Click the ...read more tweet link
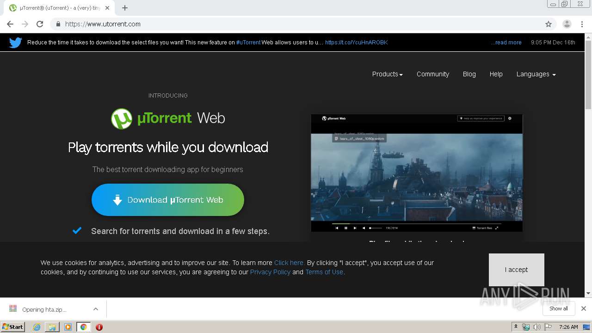This screenshot has width=592, height=333. point(506,43)
